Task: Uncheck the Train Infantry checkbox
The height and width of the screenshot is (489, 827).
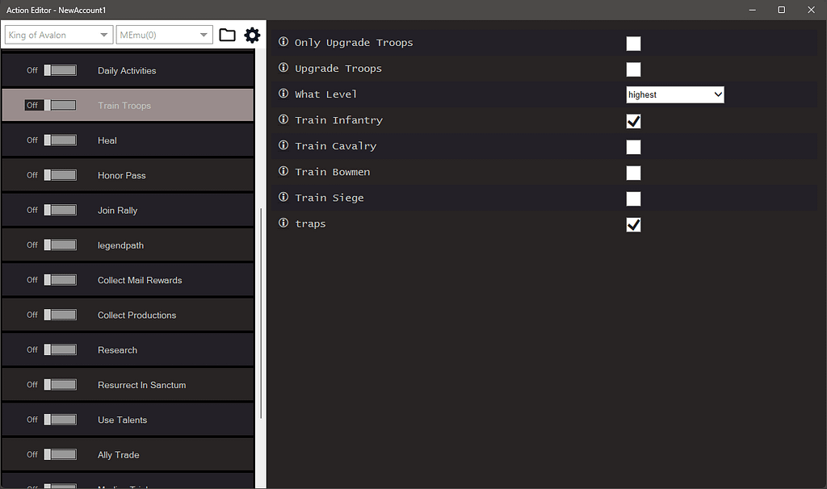Action: point(633,121)
